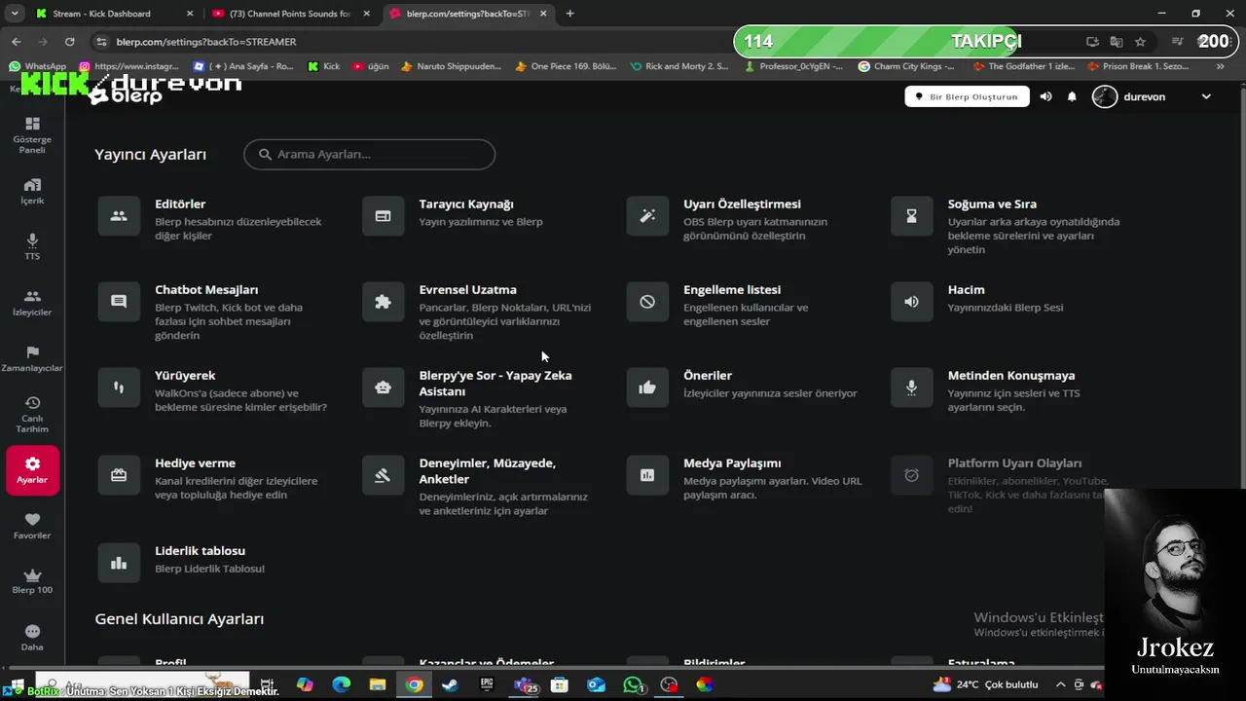Open the Editörler settings icon
This screenshot has height=701, width=1246.
[x=119, y=216]
